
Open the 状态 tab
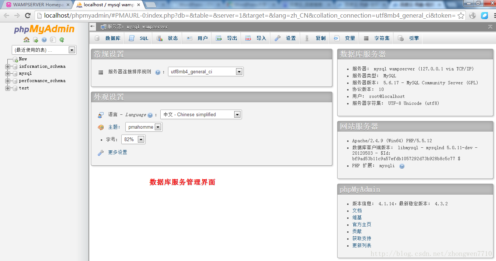point(167,38)
